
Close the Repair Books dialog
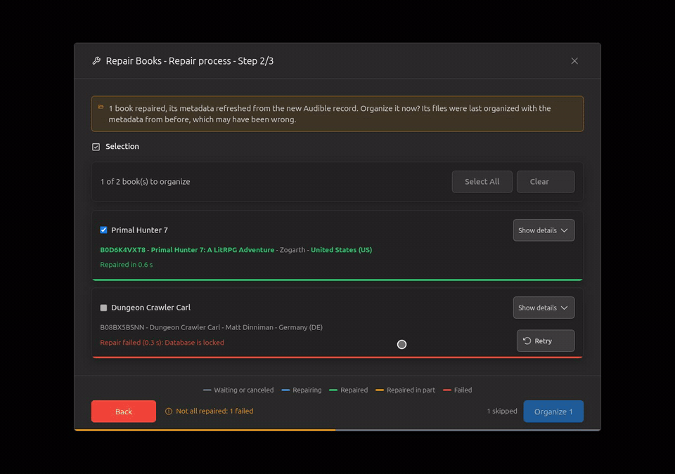point(574,61)
